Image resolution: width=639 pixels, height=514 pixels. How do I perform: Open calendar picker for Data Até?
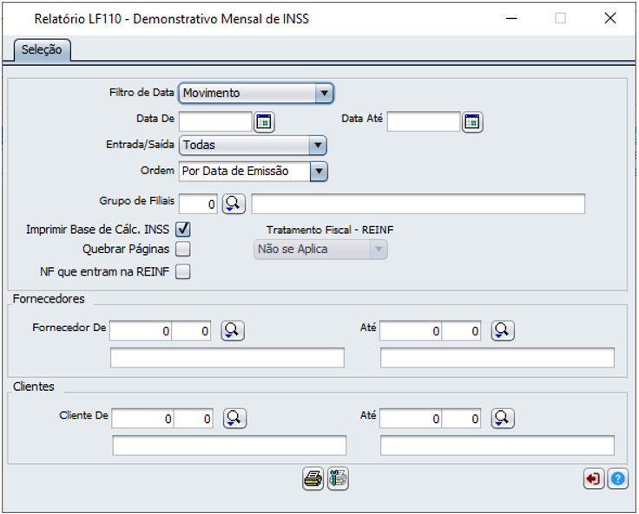(x=472, y=121)
